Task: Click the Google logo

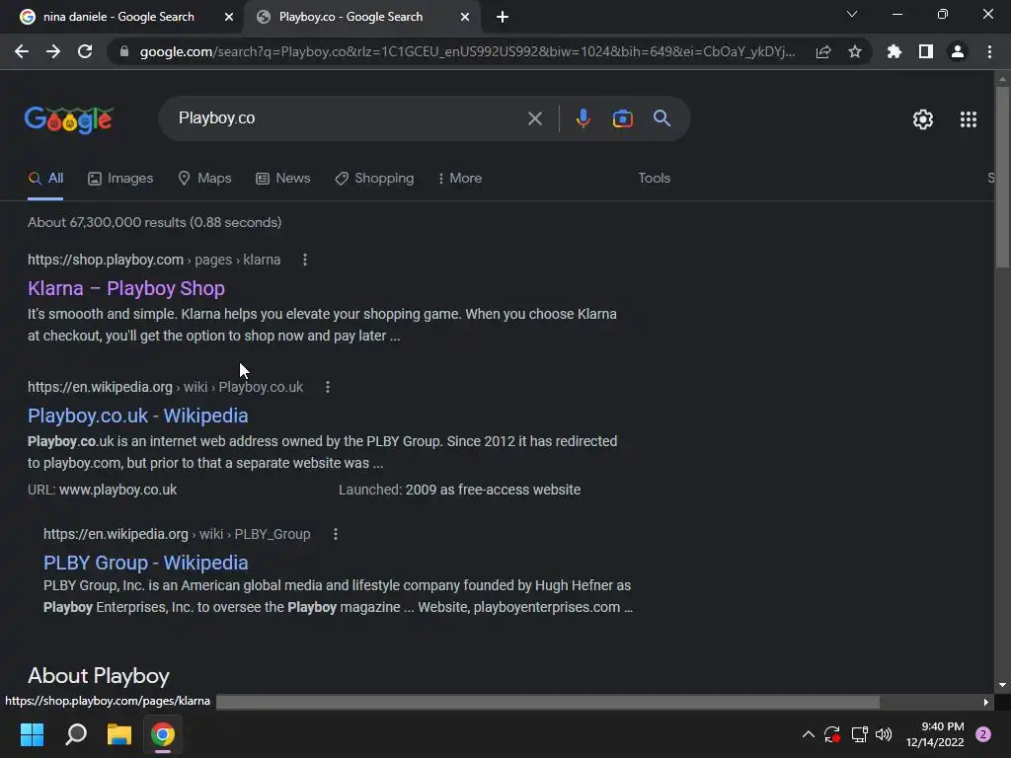Action: pos(68,119)
